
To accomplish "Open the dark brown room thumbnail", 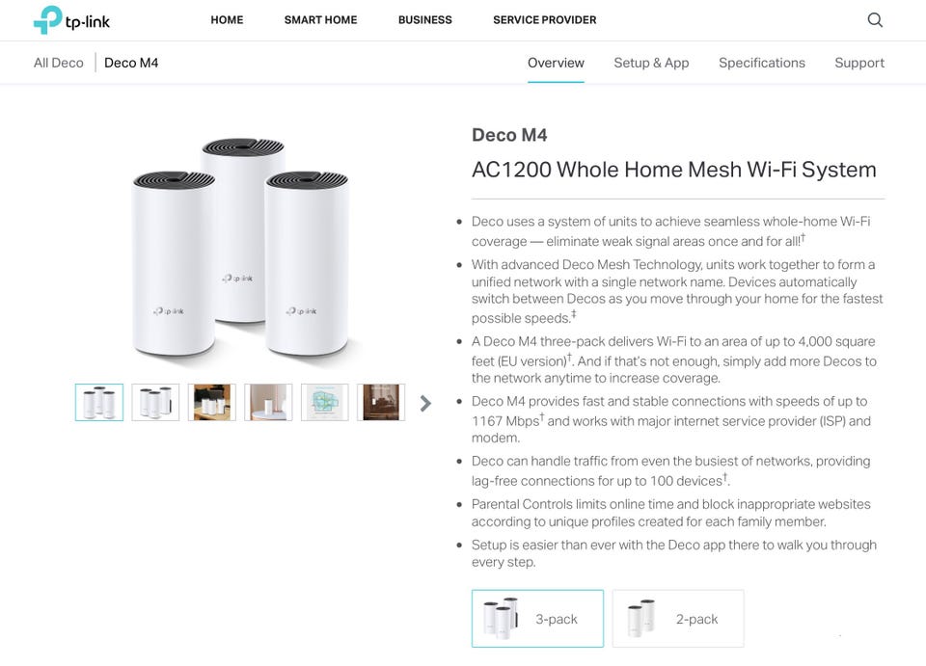I will 381,402.
